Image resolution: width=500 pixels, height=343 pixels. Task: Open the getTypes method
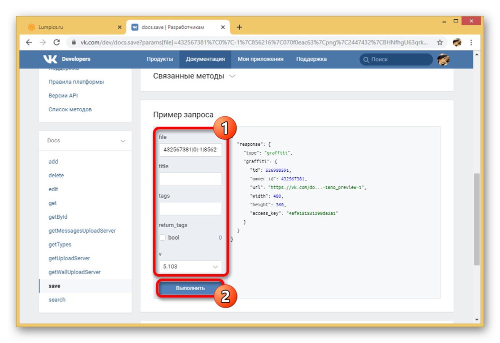[60, 245]
